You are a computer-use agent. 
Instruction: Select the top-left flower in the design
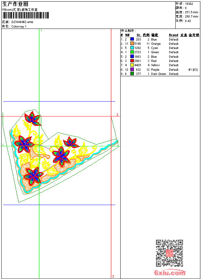point(32,119)
